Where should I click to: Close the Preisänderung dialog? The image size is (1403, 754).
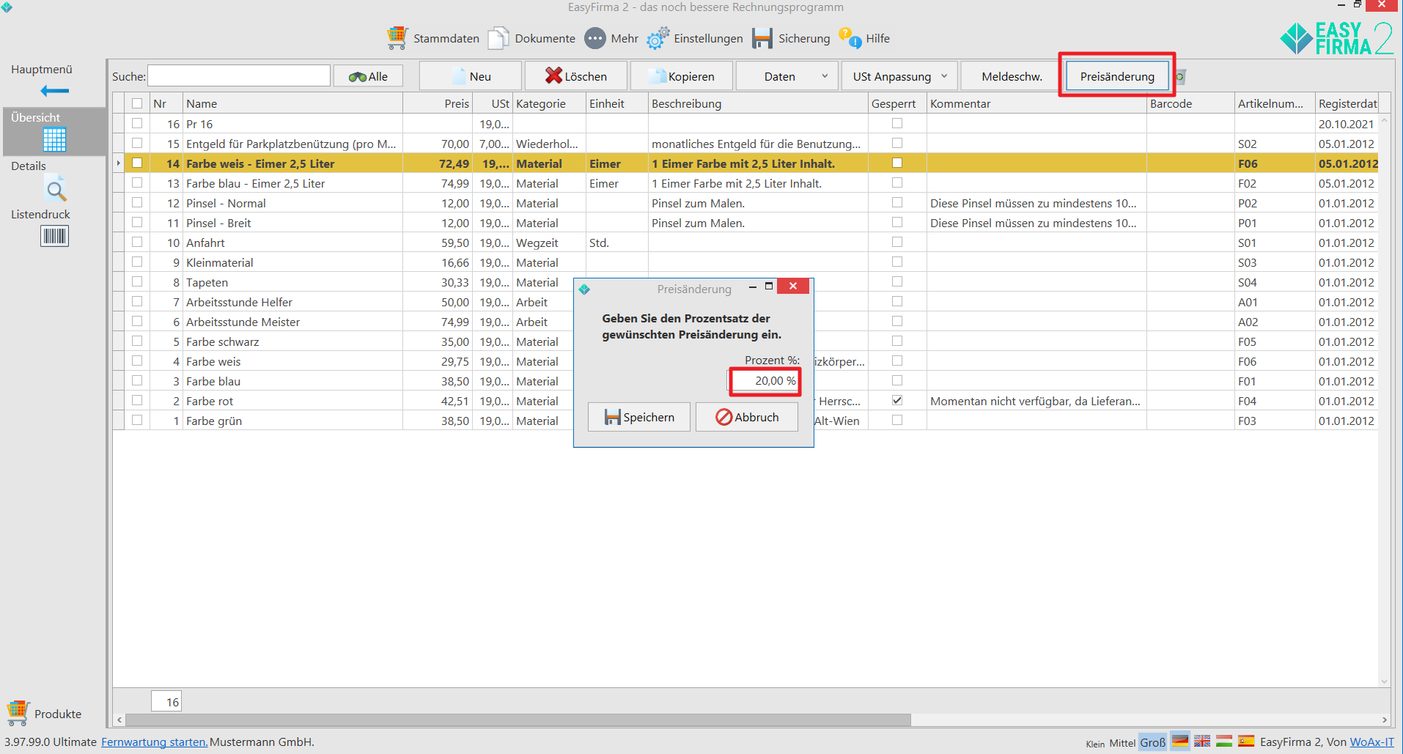pos(793,286)
